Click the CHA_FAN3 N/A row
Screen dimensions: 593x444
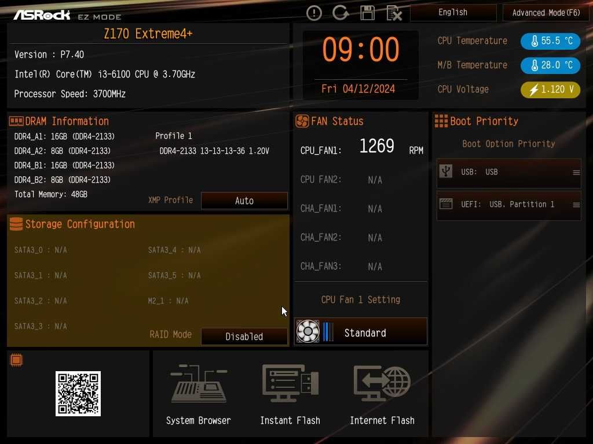[341, 267]
